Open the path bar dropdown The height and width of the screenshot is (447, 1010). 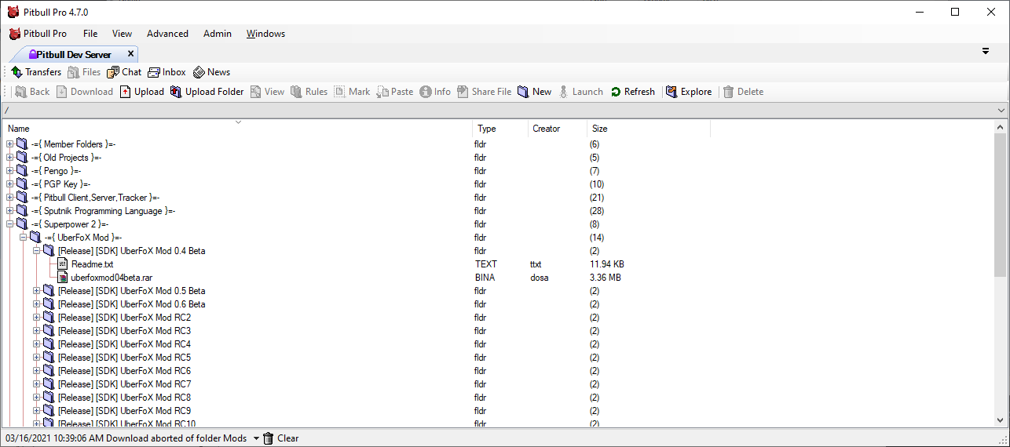1001,111
